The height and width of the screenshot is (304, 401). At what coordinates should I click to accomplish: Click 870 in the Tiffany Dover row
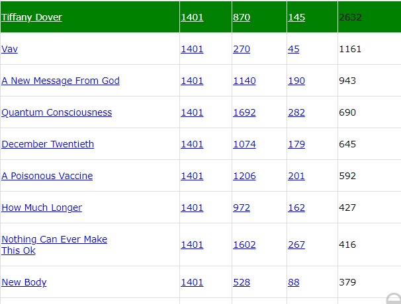coord(242,17)
